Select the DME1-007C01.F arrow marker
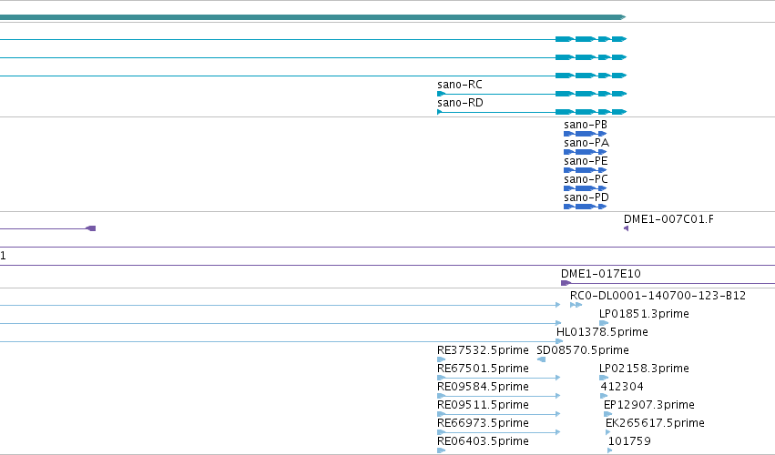This screenshot has width=775, height=455. click(627, 228)
